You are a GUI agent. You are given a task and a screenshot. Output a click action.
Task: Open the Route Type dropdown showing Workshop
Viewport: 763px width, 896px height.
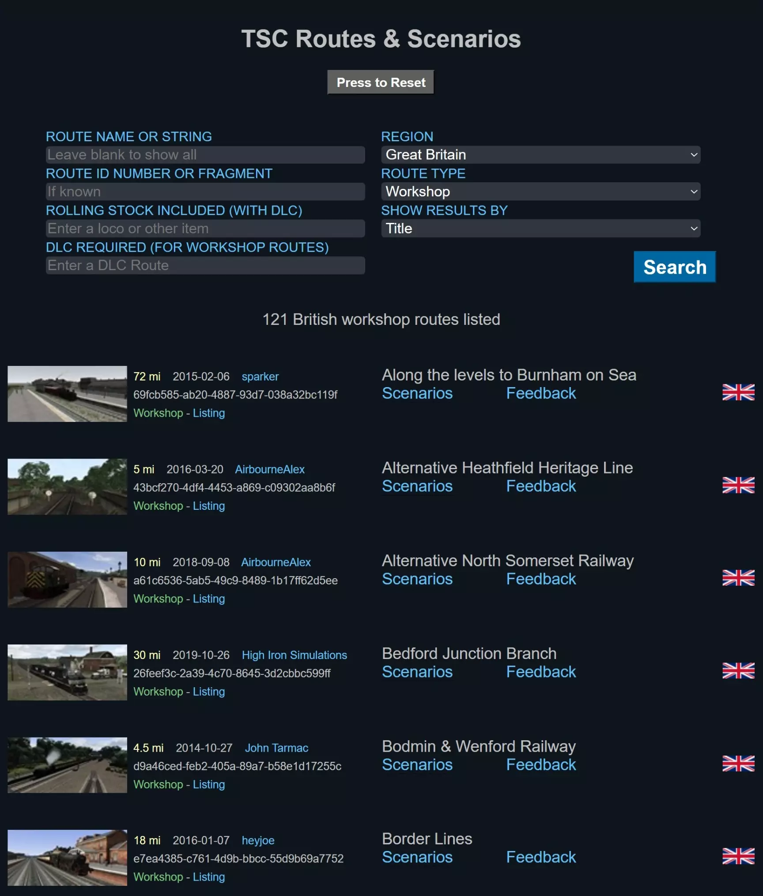(541, 192)
